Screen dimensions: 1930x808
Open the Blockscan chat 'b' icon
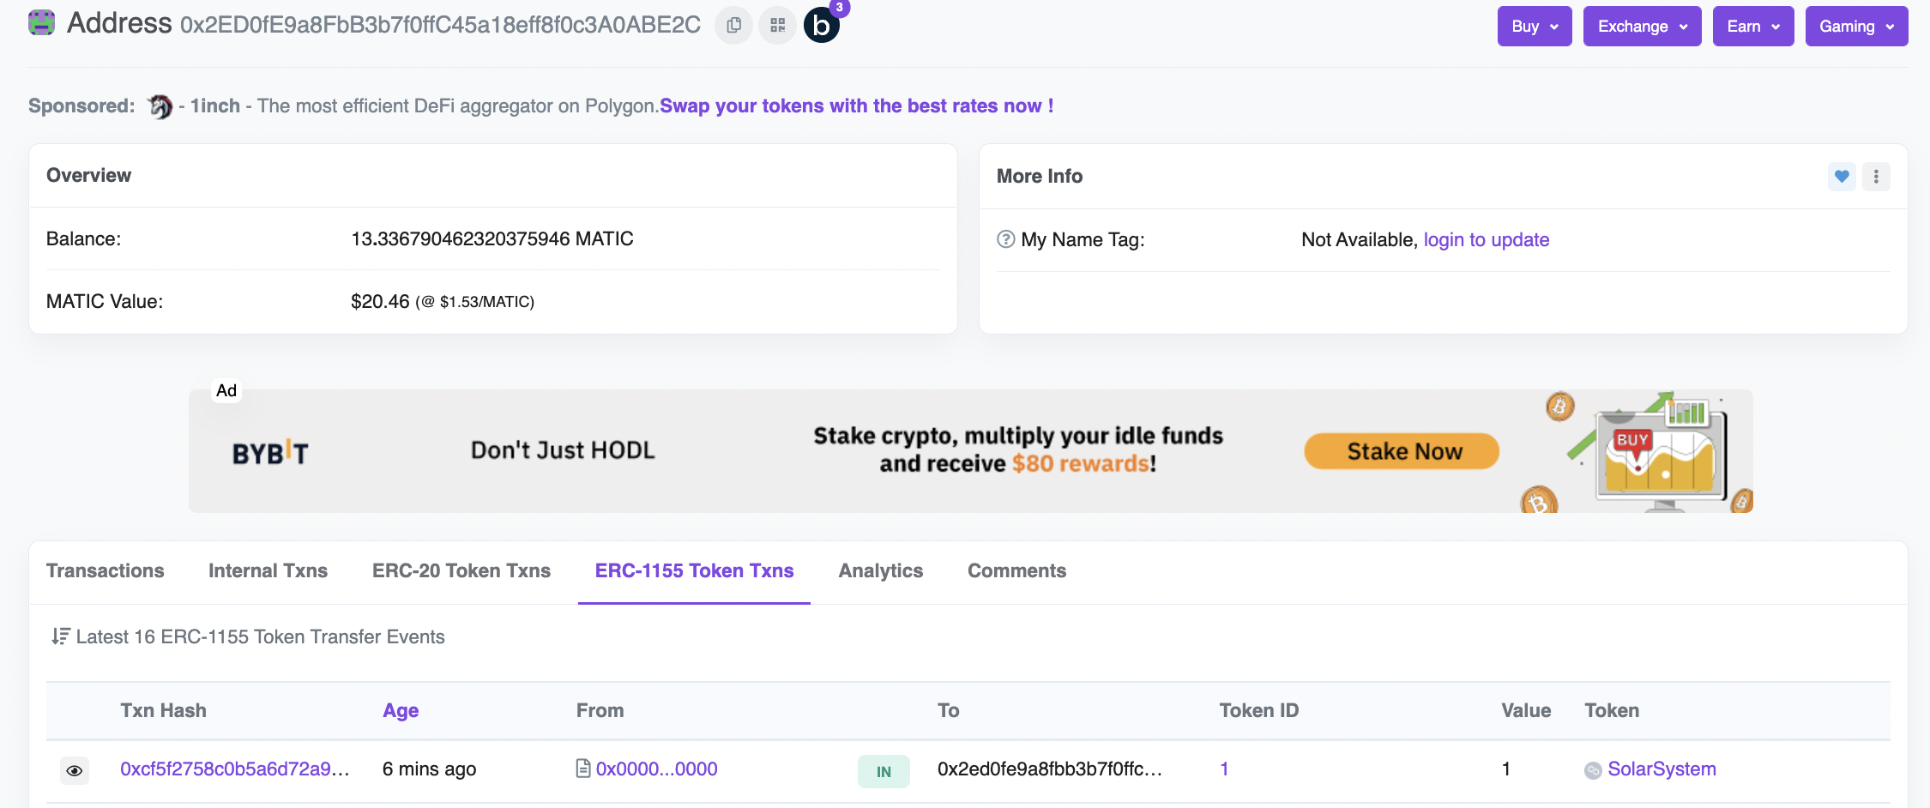pos(821,26)
